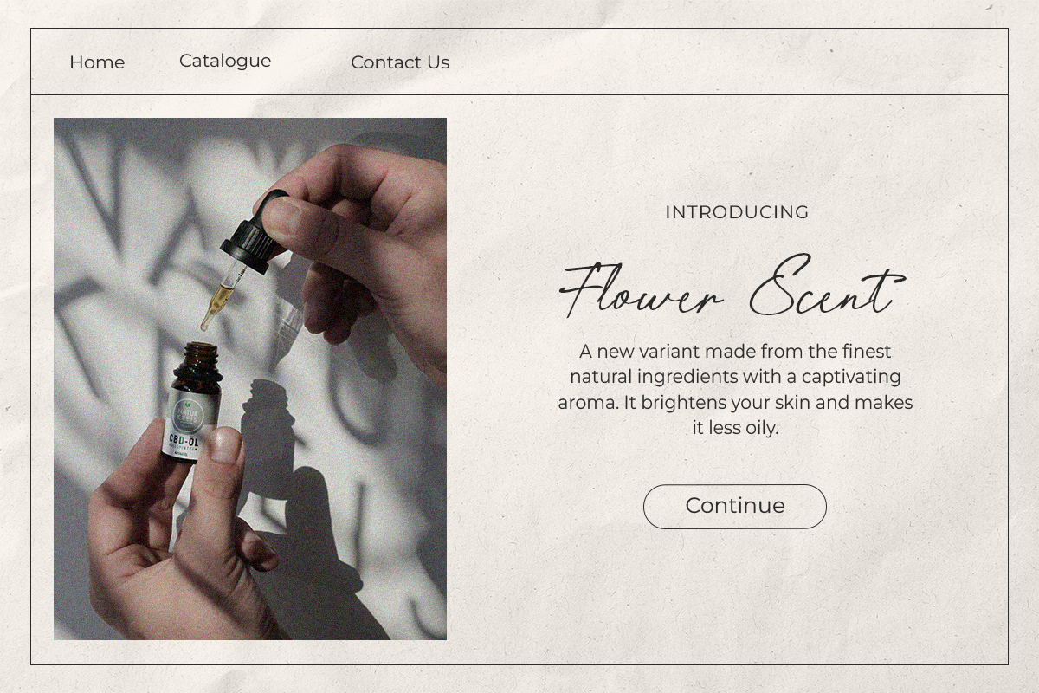Open the Contact Us page
1039x693 pixels.
400,62
